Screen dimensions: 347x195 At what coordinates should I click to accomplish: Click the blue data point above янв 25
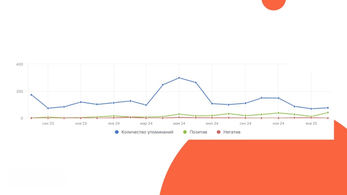(311, 109)
